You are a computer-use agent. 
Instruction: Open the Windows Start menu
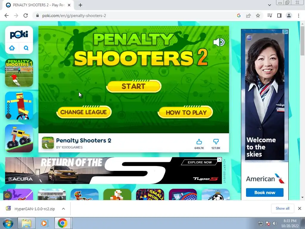(8, 223)
